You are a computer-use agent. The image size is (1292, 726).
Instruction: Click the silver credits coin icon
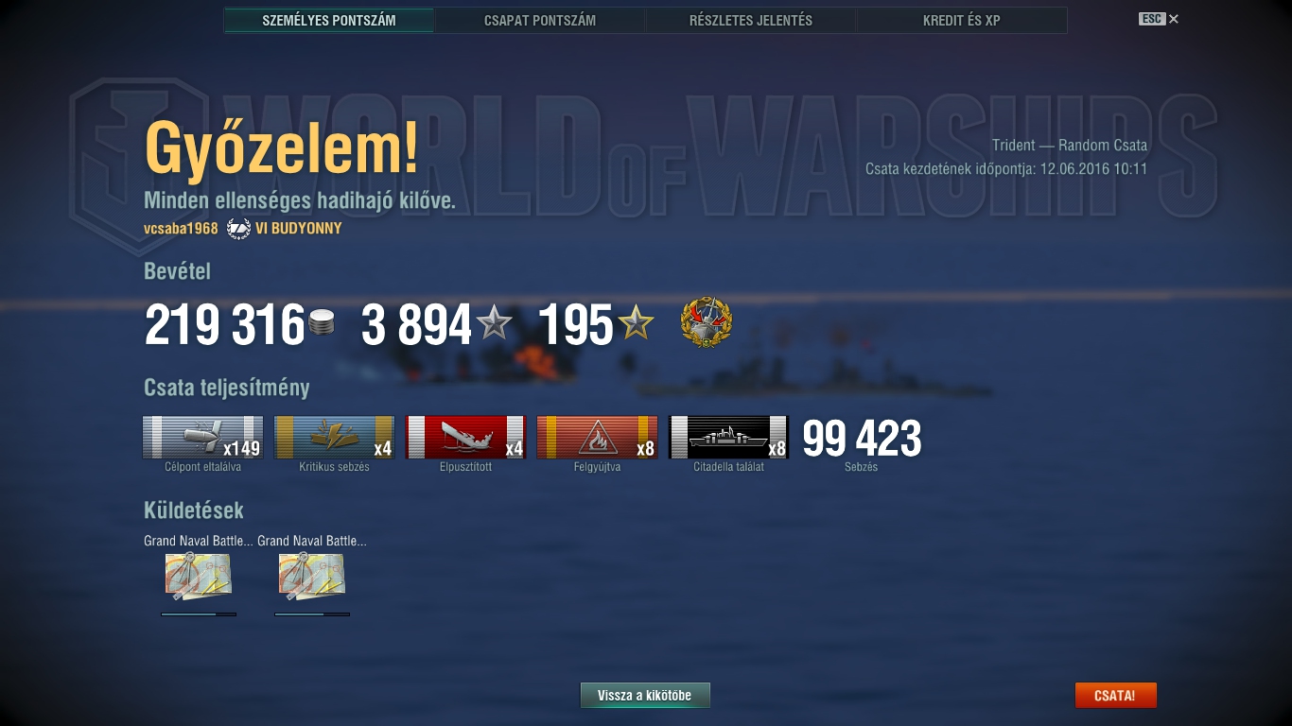322,324
